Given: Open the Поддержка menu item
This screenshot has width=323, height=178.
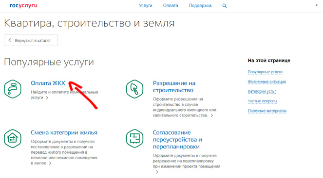Looking at the screenshot, I should point(200,5).
